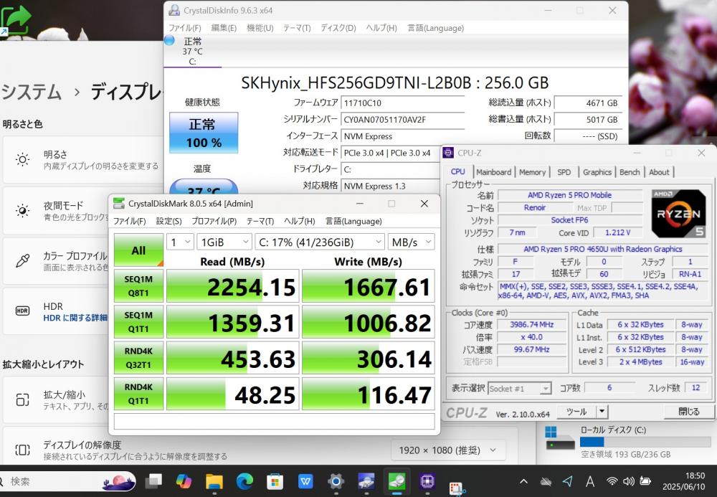Open File Explorer from the taskbar
The height and width of the screenshot is (497, 717).
[x=214, y=481]
